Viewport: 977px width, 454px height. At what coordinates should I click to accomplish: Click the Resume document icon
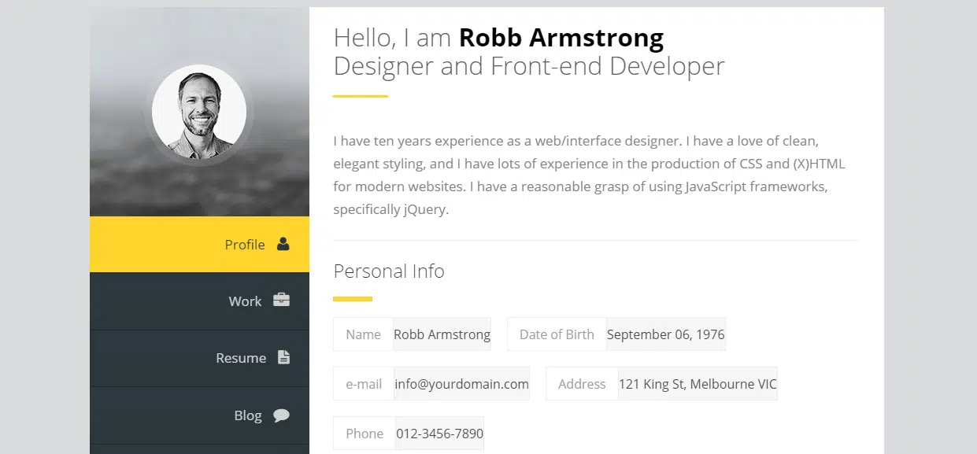tap(283, 357)
